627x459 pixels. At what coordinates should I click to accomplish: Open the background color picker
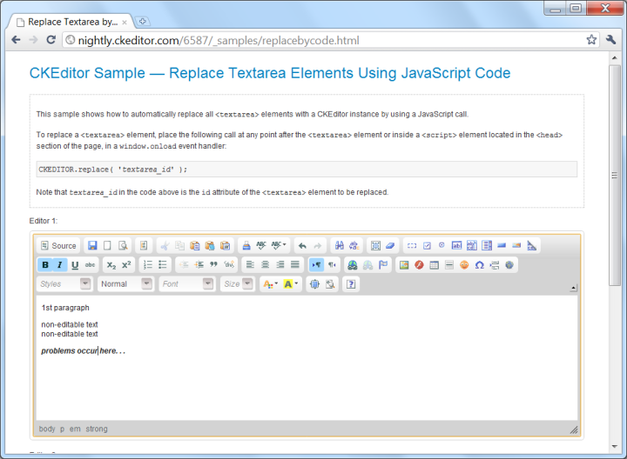pos(291,284)
